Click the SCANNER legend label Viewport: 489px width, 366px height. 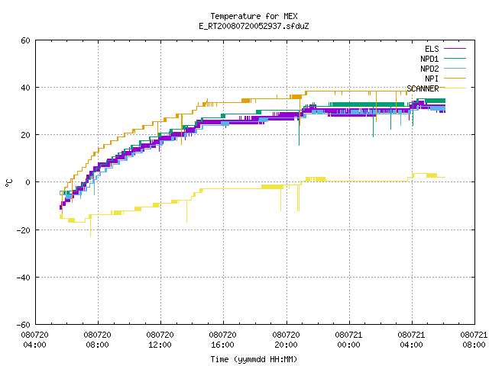click(x=423, y=88)
